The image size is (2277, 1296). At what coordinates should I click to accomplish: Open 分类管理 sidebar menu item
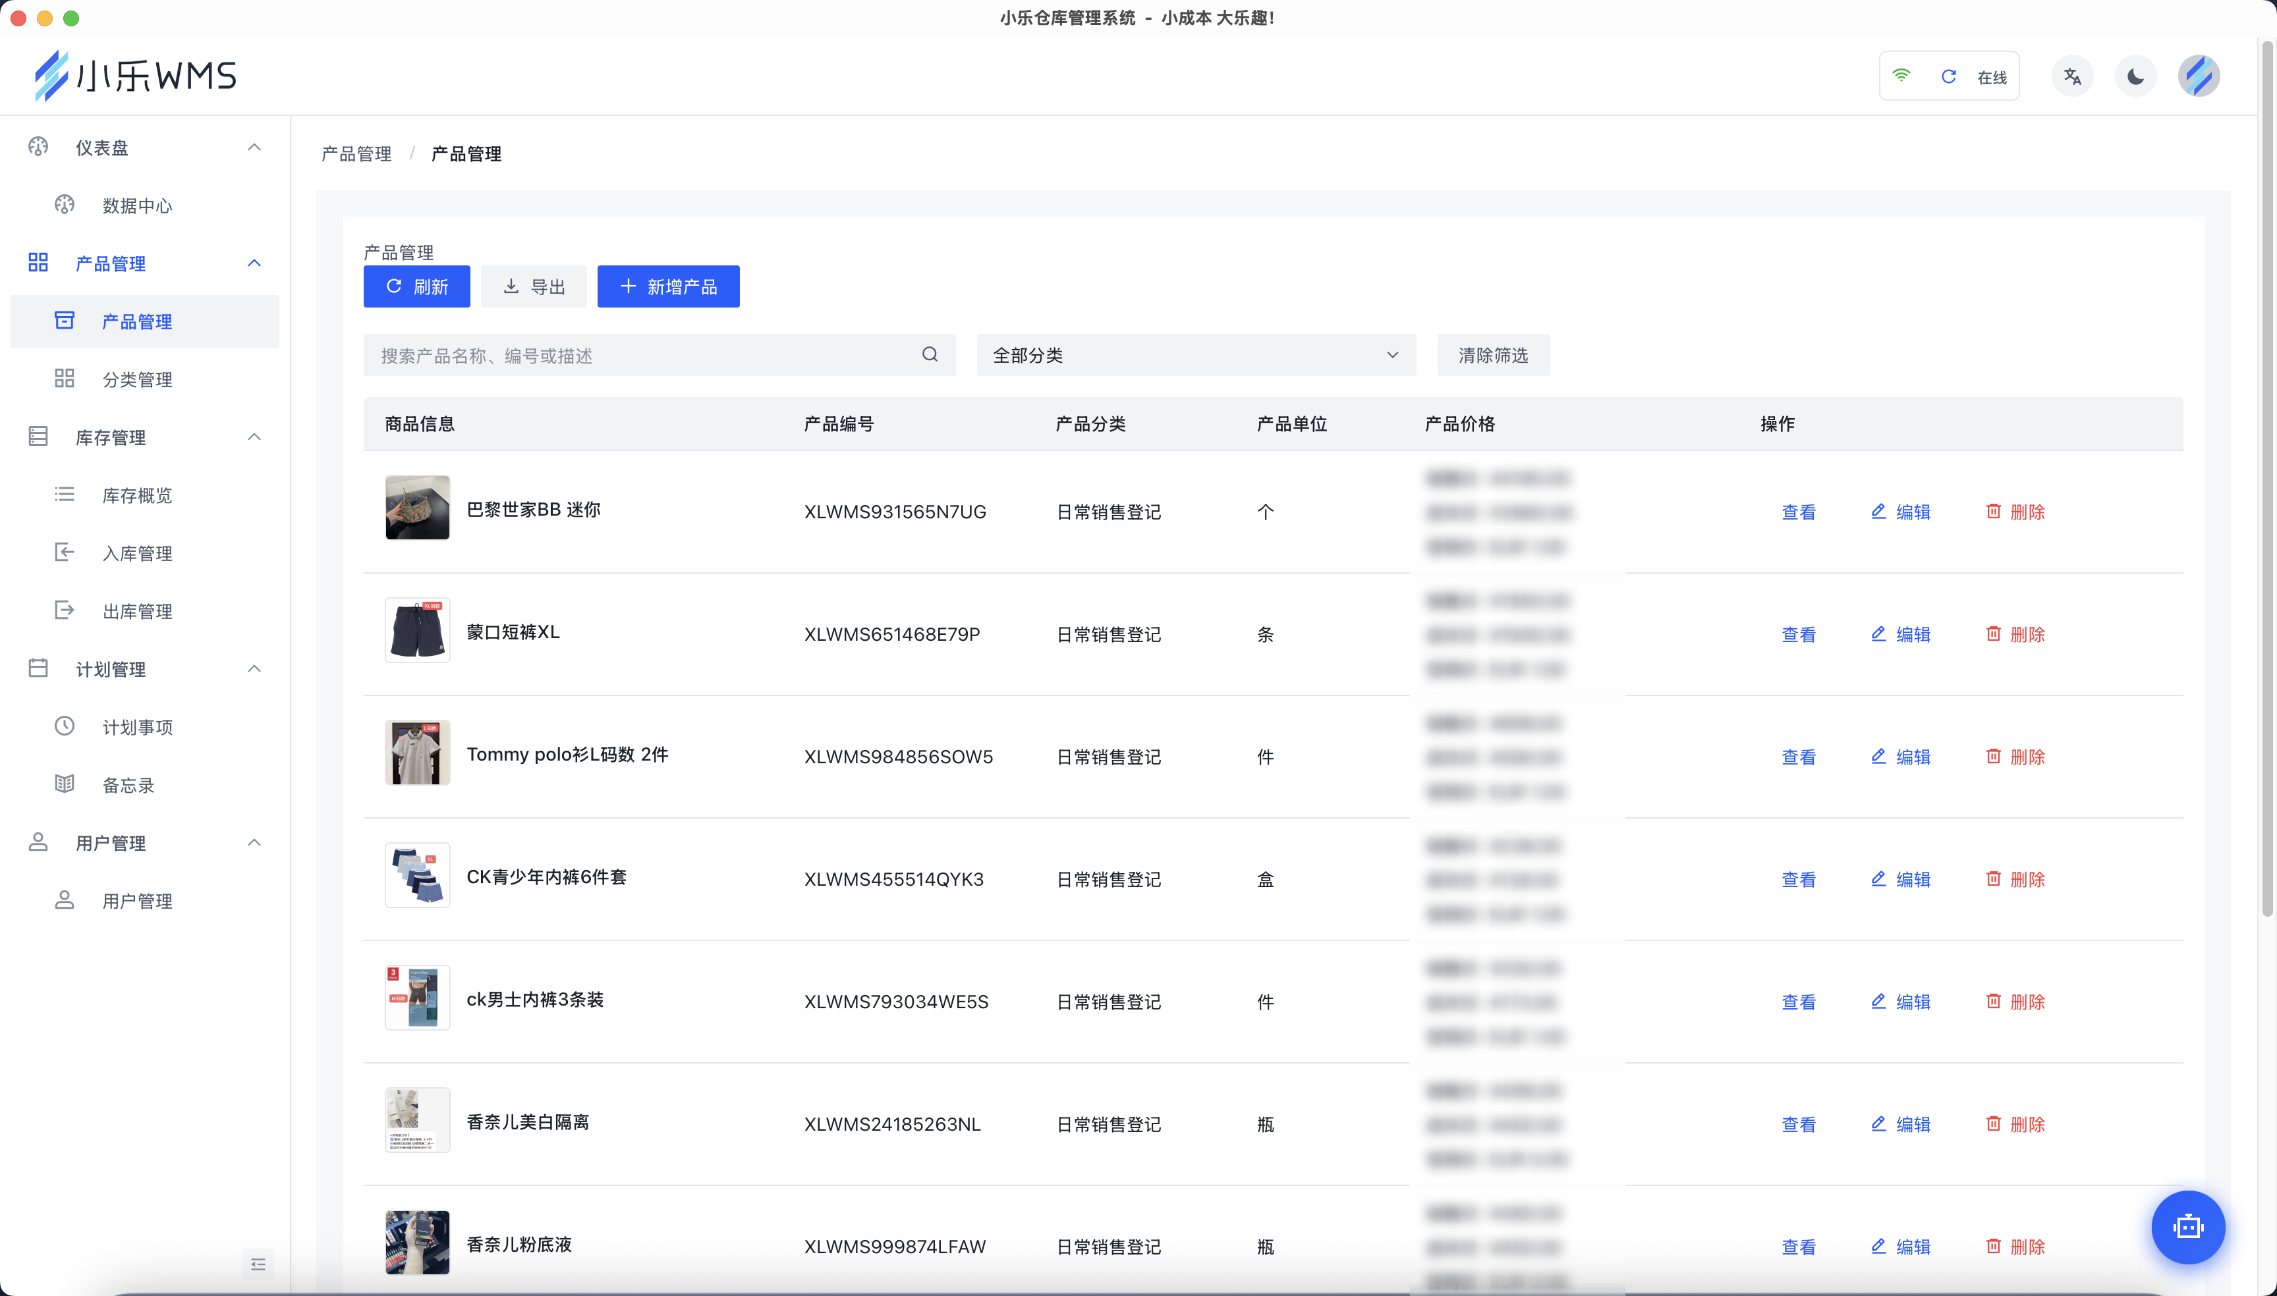[x=137, y=380]
